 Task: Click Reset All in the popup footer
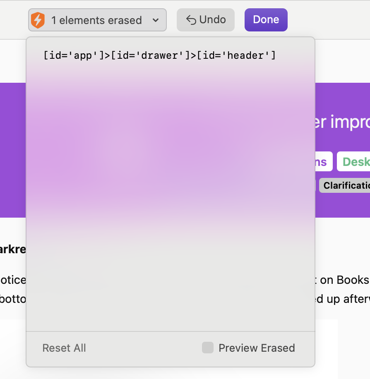pyautogui.click(x=64, y=348)
